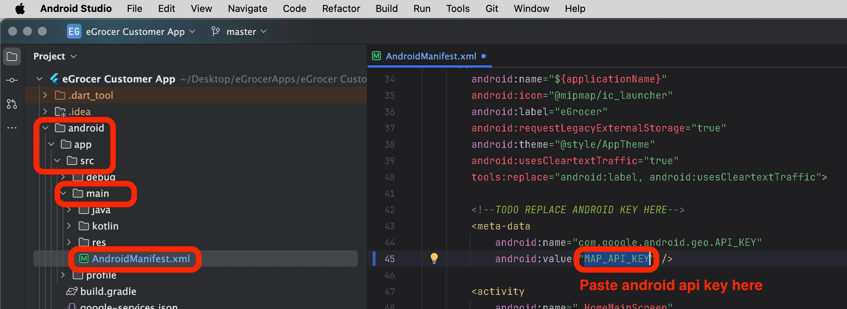Open the Project view selector dropdown
The image size is (847, 309).
(x=55, y=56)
